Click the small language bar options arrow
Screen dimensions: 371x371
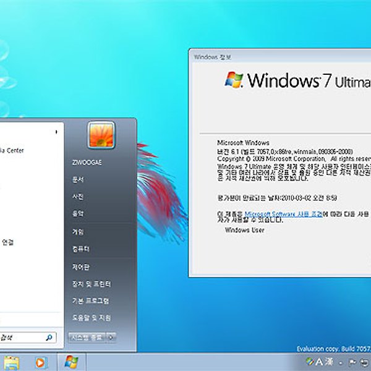click(x=340, y=363)
